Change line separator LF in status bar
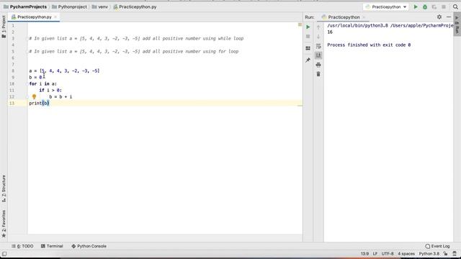The image size is (461, 259). click(375, 254)
